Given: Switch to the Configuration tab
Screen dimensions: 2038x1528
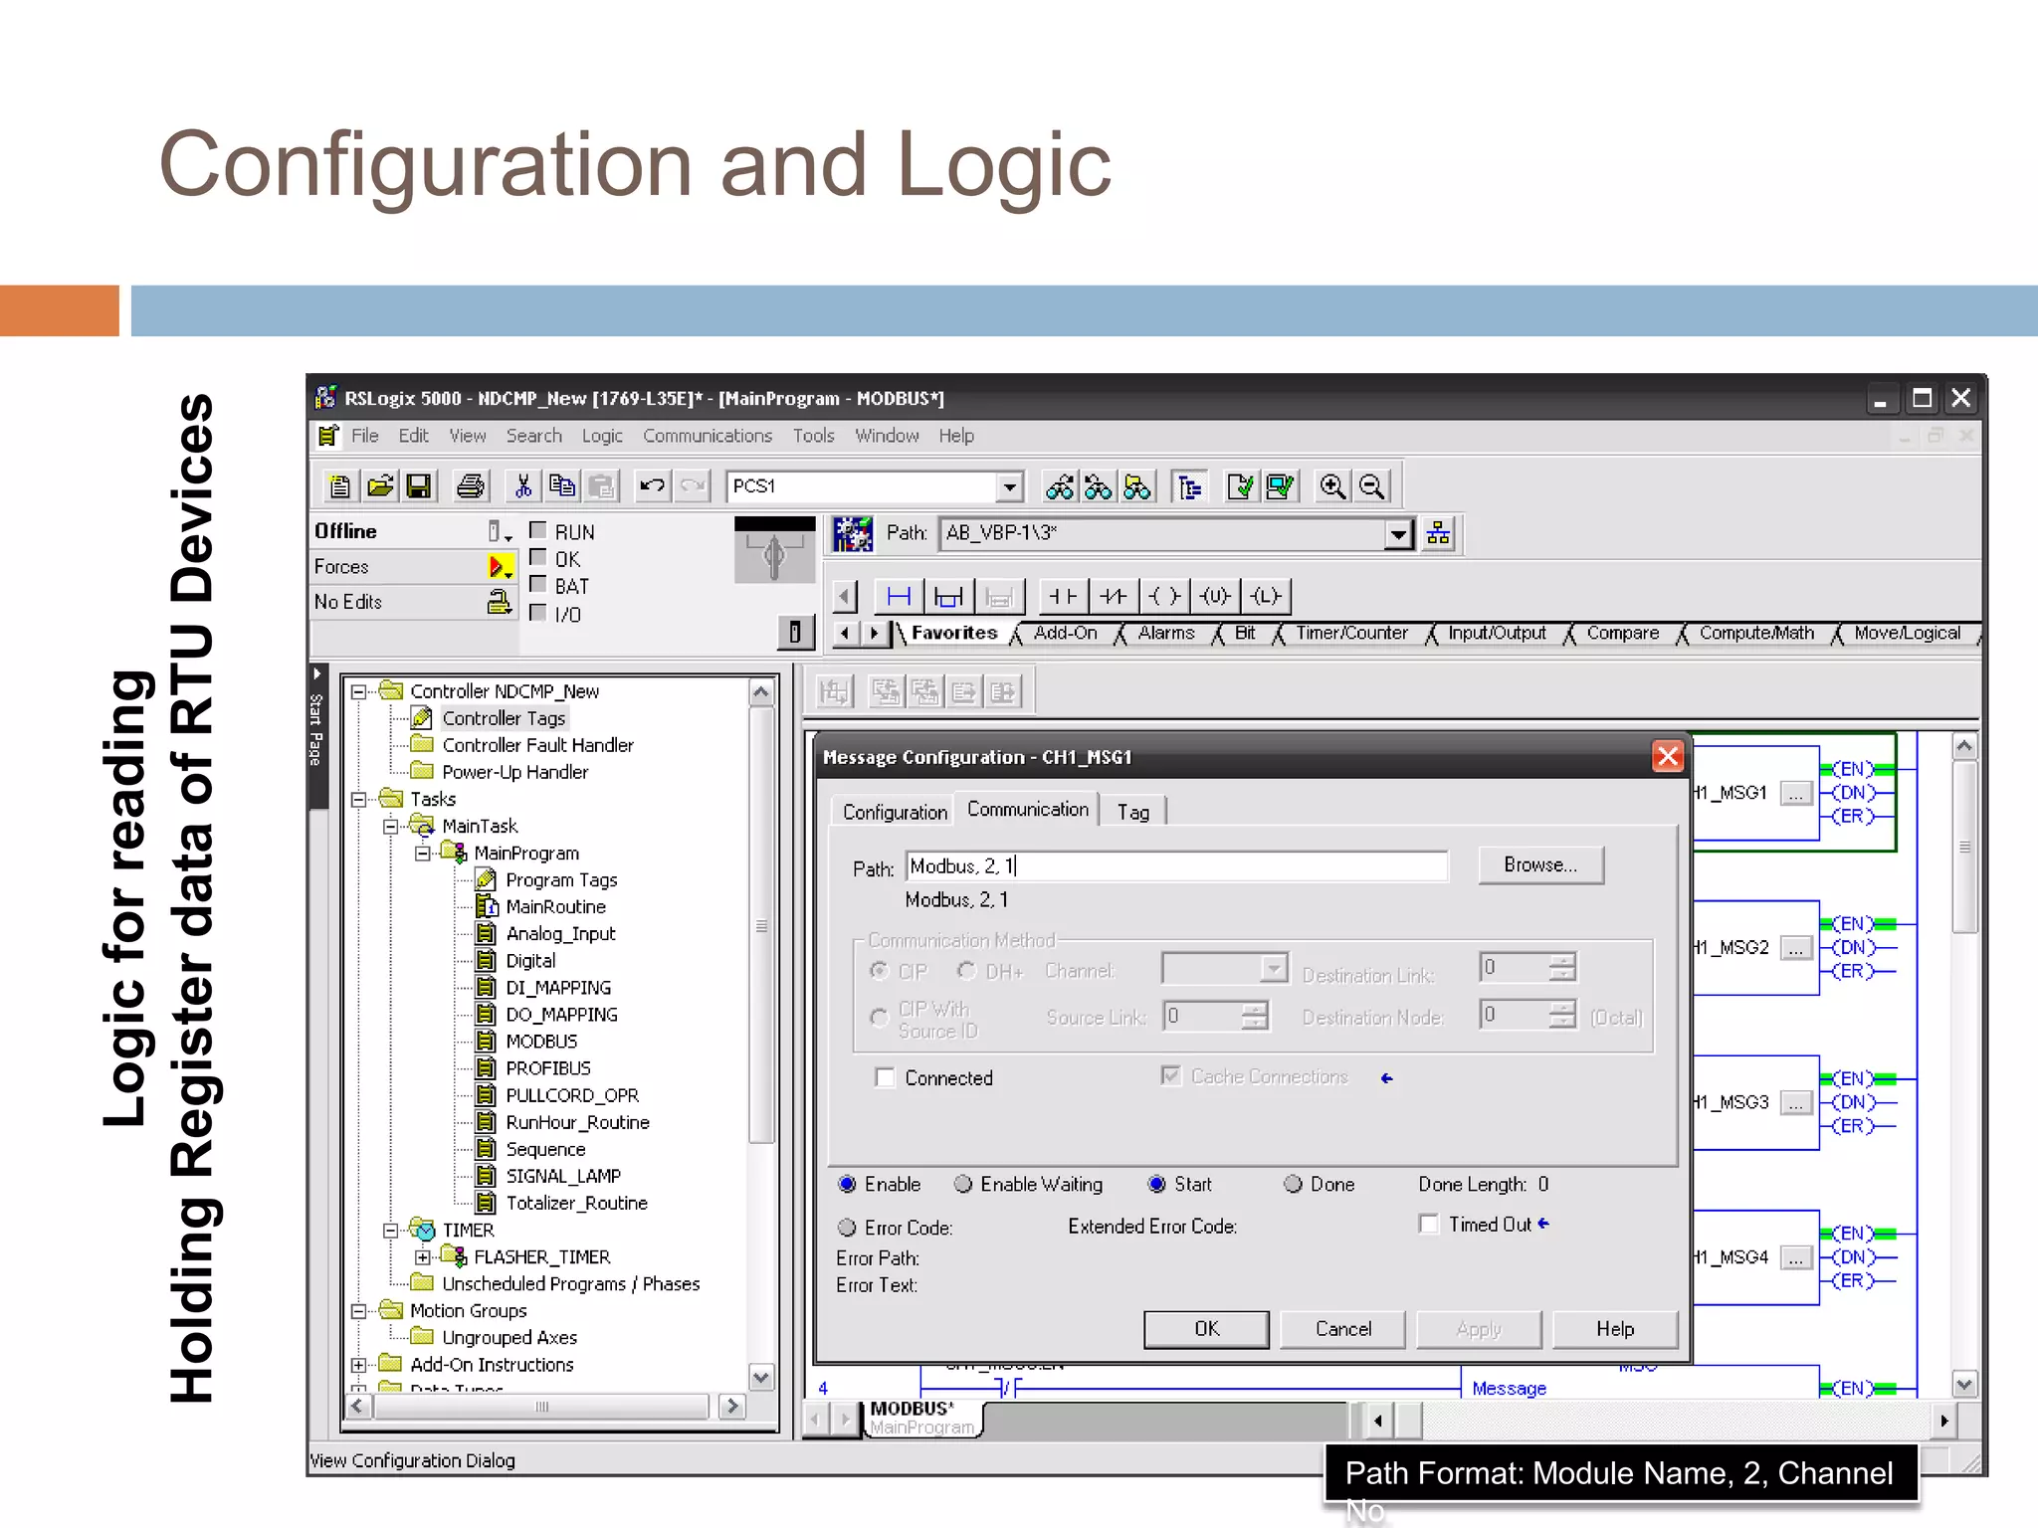Looking at the screenshot, I should coord(895,812).
